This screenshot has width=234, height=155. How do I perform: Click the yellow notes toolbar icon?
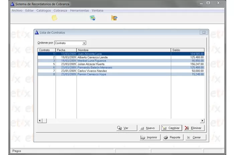(x=54, y=18)
